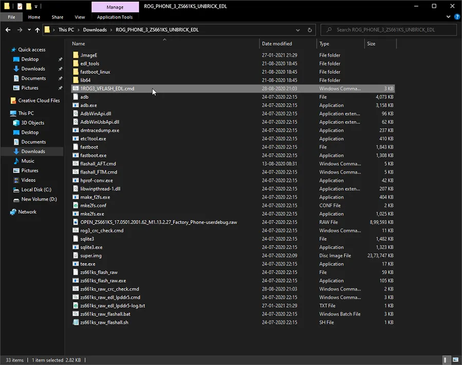Open the Share ribbon tab
This screenshot has width=462, height=365.
coord(57,17)
